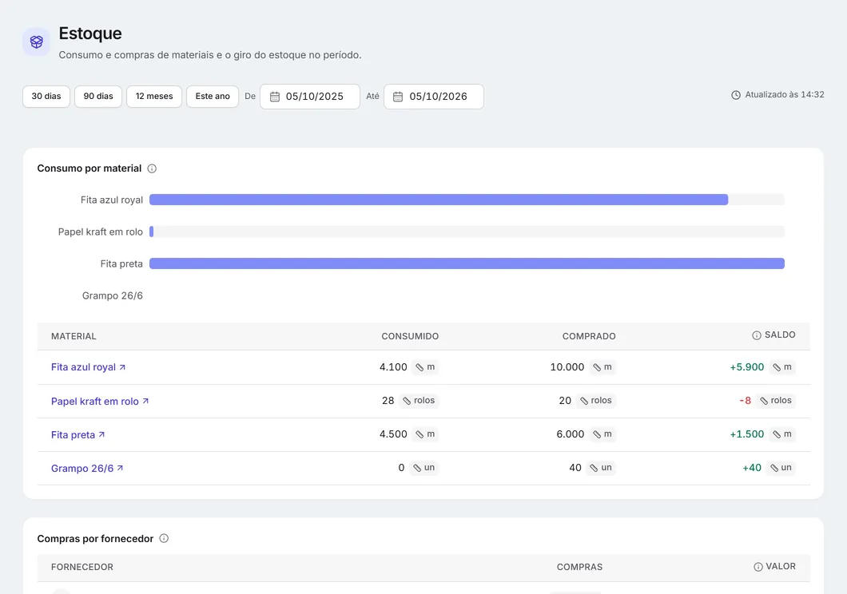Viewport: 847px width, 594px height.
Task: Open the Até end date field
Action: pos(434,97)
